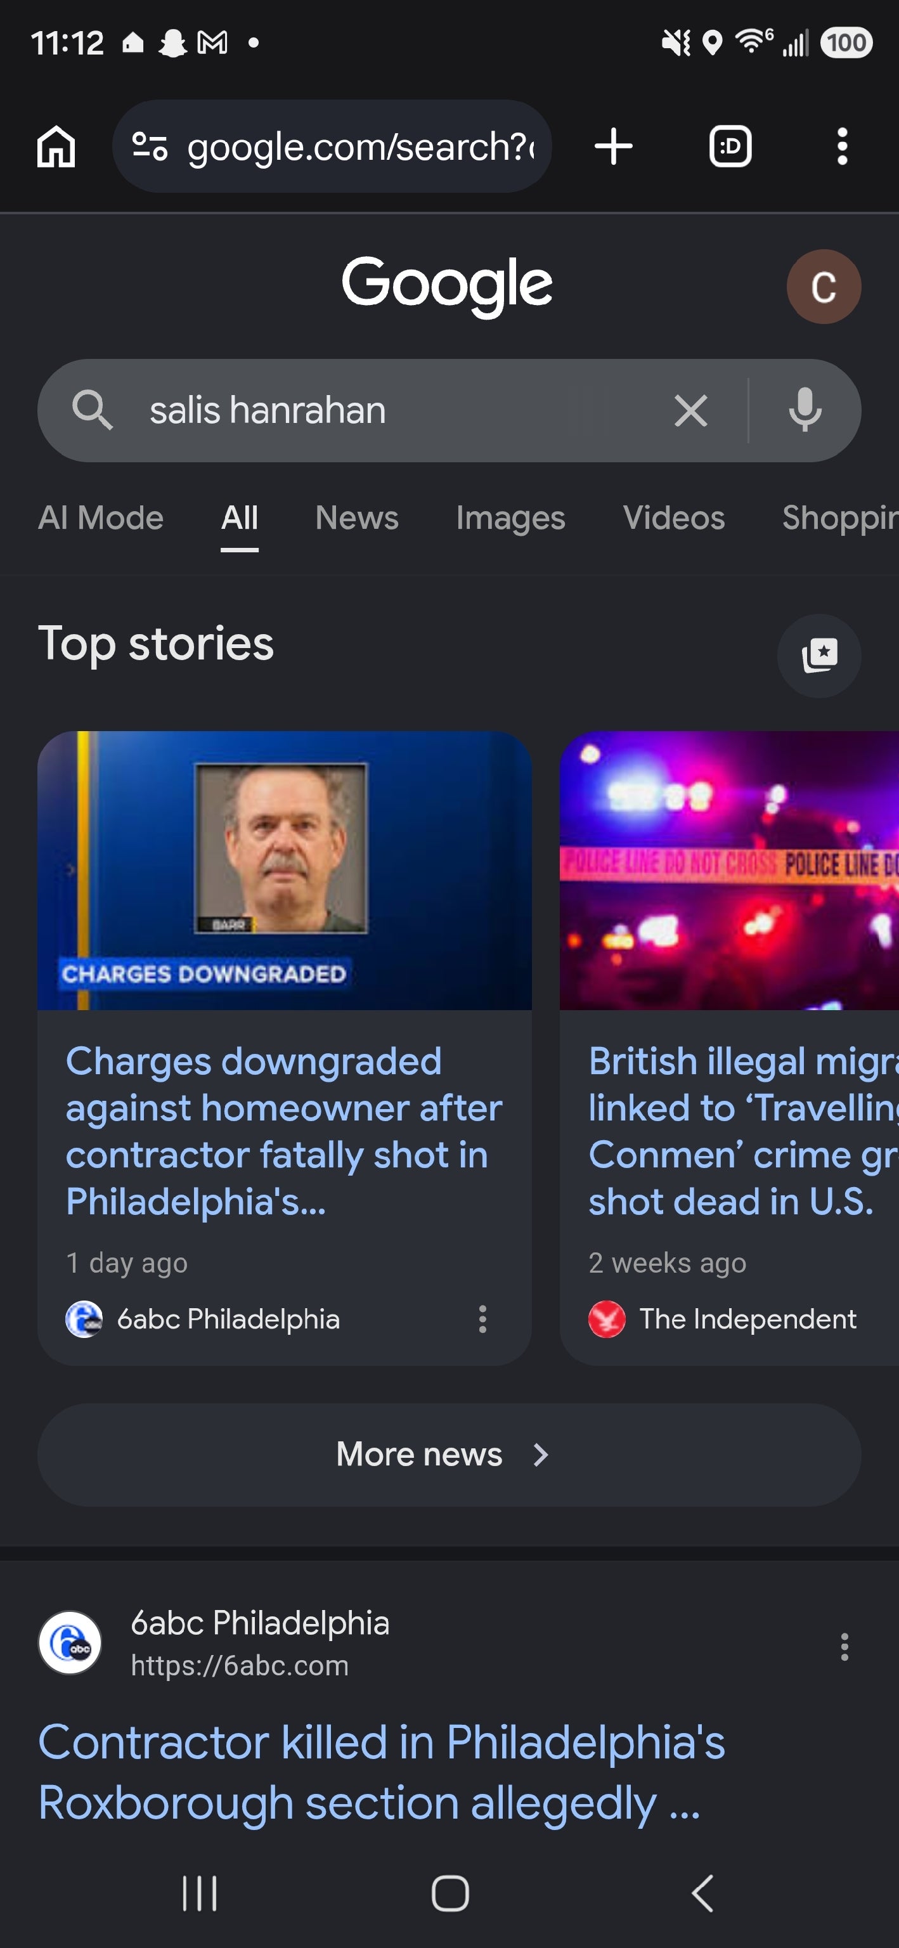Switch to the News tab
899x1948 pixels.
(357, 518)
